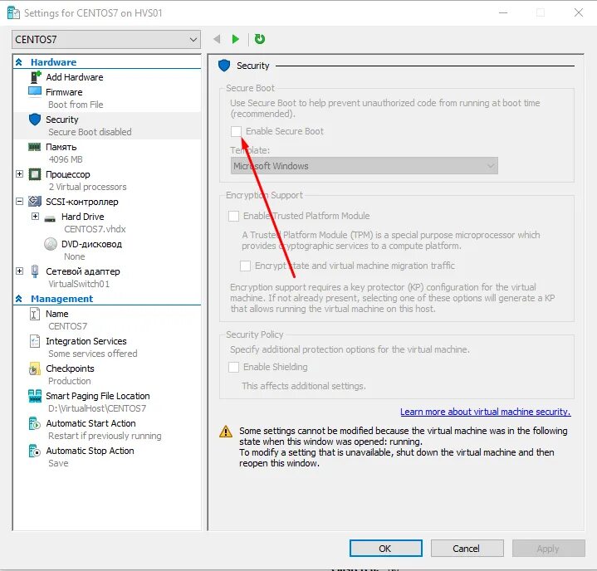Open the CENTOS7 virtual machine dropdown

(106, 40)
